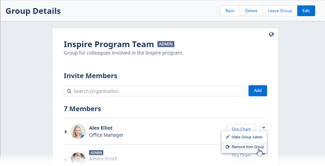Expand Alex Elliot's member row chevron

tap(66, 132)
